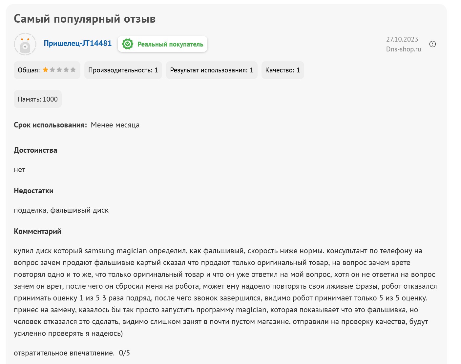Click the report review exclamation icon
The image size is (461, 364).
pos(432,44)
